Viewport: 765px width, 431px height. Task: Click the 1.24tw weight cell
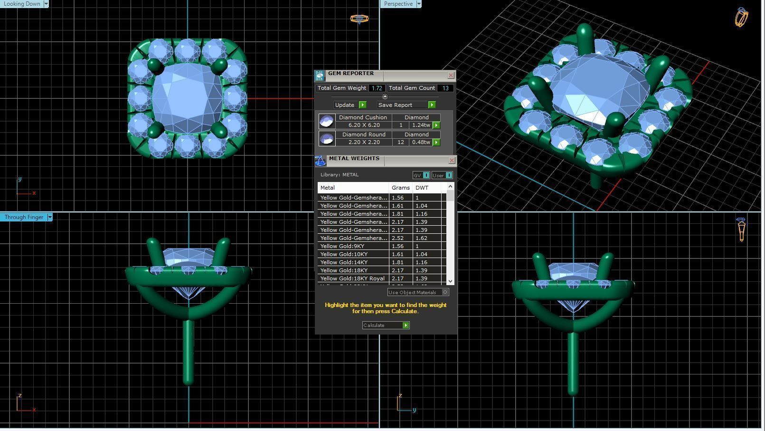[x=421, y=125]
